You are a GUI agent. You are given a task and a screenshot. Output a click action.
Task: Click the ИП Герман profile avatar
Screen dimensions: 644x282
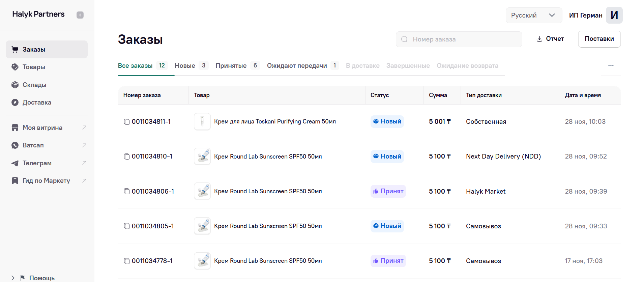(x=614, y=15)
